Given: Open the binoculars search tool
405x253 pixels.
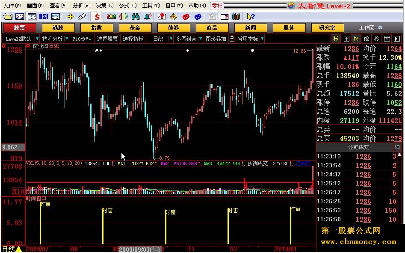Looking at the screenshot, I should pyautogui.click(x=136, y=17).
